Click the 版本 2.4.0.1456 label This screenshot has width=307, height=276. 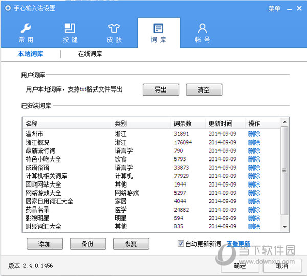(30, 266)
